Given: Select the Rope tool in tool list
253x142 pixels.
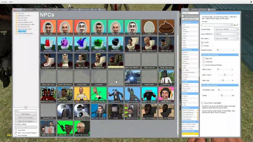Looking at the screenshot, I should click(184, 40).
